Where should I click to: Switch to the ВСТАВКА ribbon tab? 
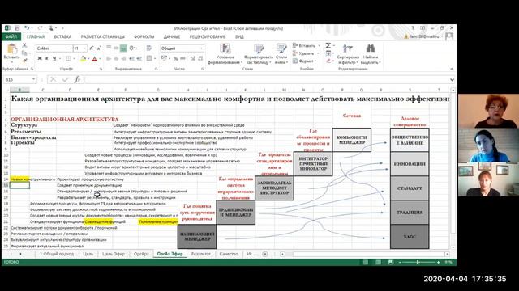tap(62, 36)
